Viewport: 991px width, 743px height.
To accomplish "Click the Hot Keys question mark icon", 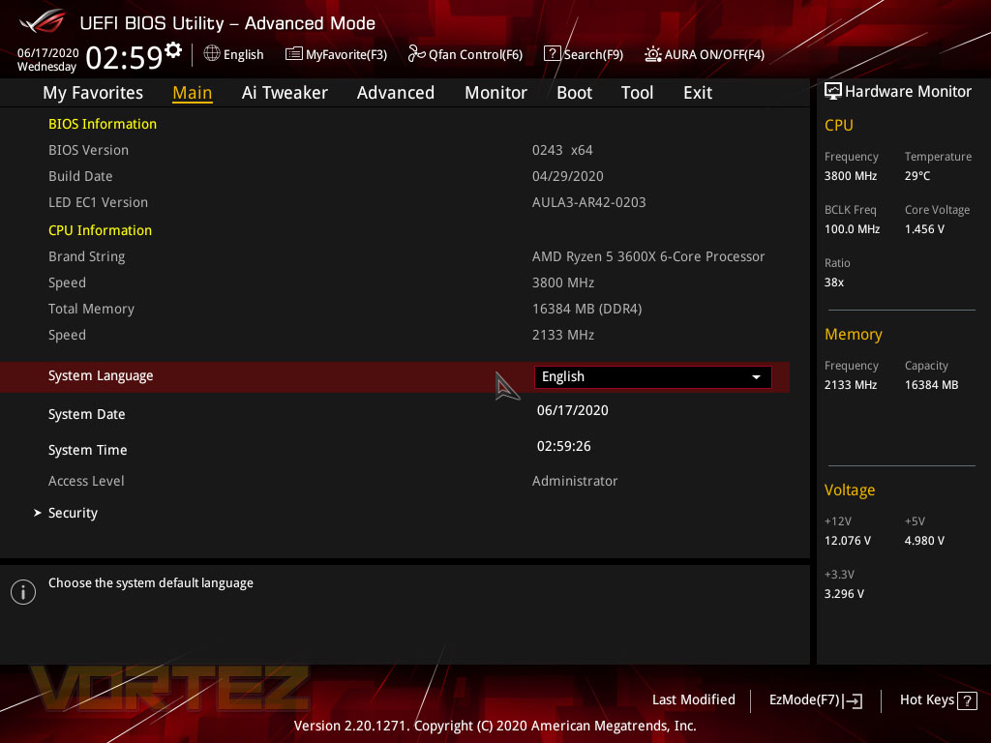I will tap(967, 700).
